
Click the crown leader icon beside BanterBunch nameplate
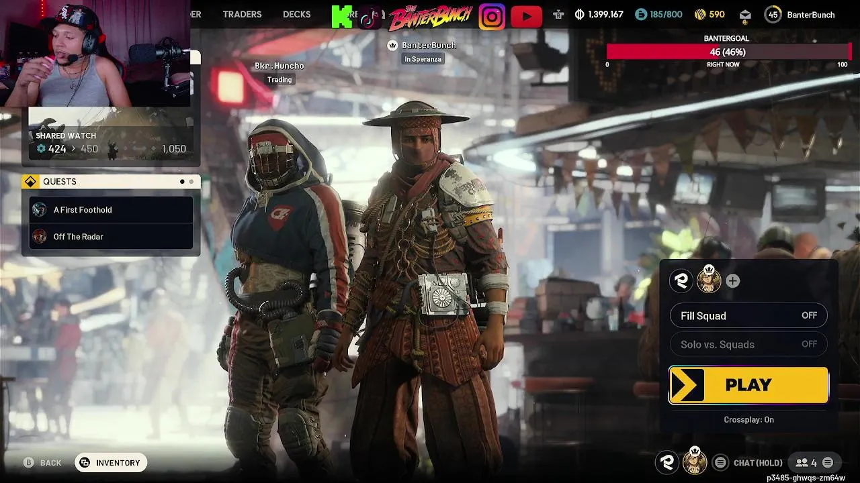click(392, 45)
